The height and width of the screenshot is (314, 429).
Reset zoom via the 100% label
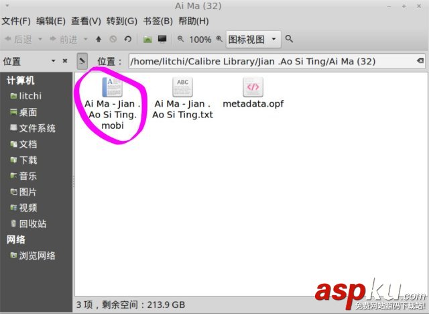(x=200, y=40)
